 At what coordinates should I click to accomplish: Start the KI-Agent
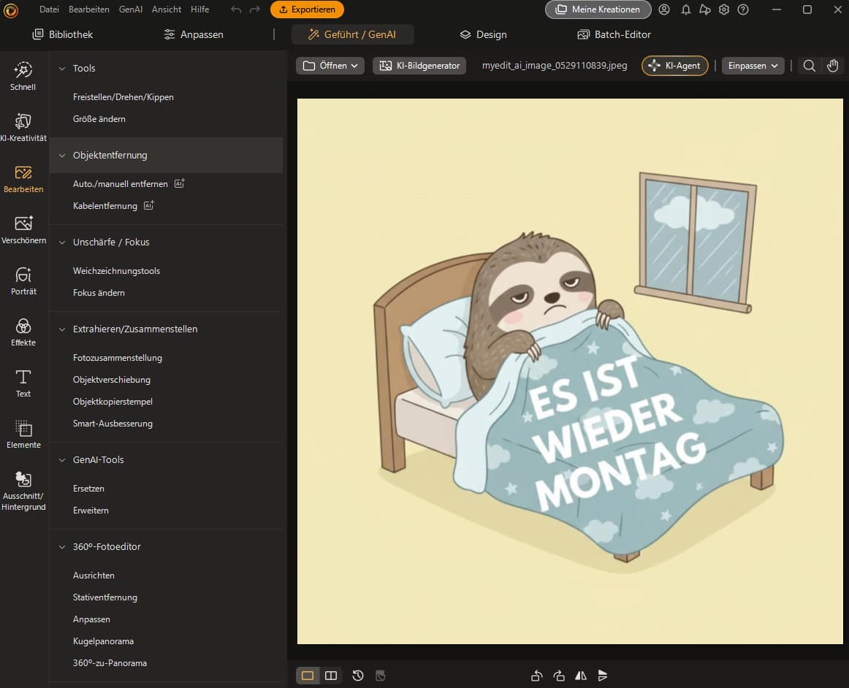[674, 66]
